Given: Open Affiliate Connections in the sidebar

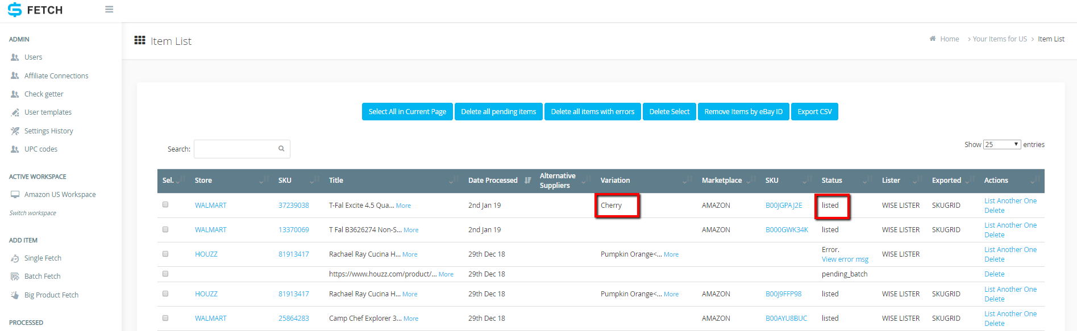Looking at the screenshot, I should tap(56, 76).
